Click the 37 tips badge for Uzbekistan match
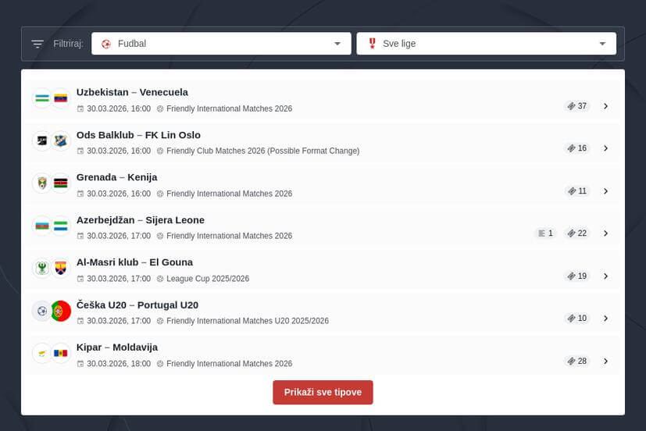Image resolution: width=646 pixels, height=431 pixels. 577,106
